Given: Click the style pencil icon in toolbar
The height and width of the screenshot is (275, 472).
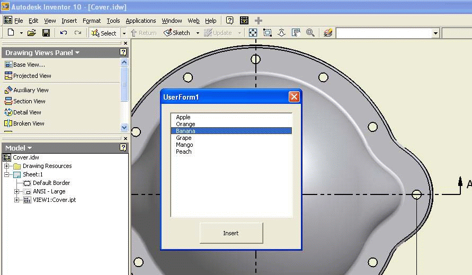Looking at the screenshot, I should [328, 32].
